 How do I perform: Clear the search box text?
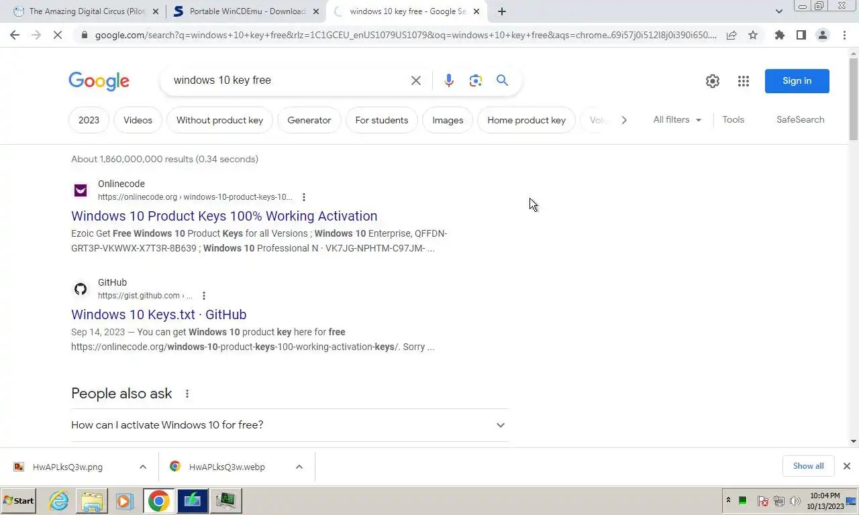[416, 80]
